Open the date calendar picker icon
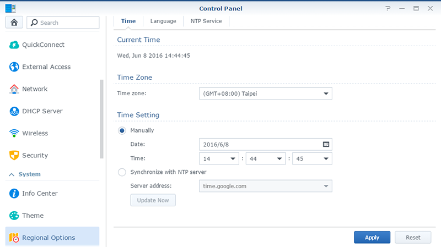The width and height of the screenshot is (441, 247). [x=326, y=144]
